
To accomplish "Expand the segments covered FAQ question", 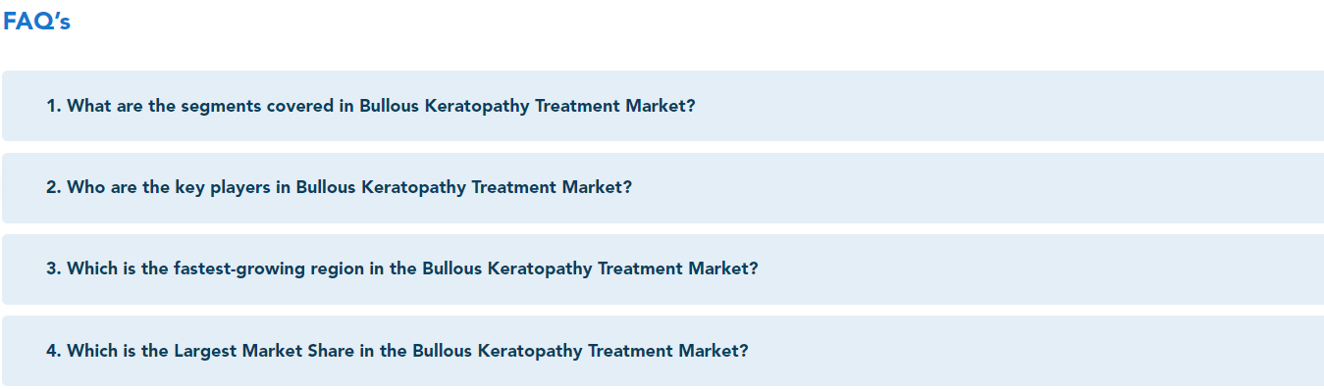I will [x=662, y=106].
